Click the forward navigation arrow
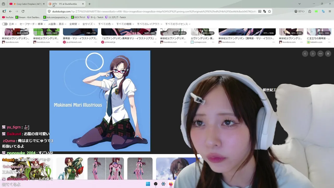This screenshot has height=188, width=334. [17, 11]
